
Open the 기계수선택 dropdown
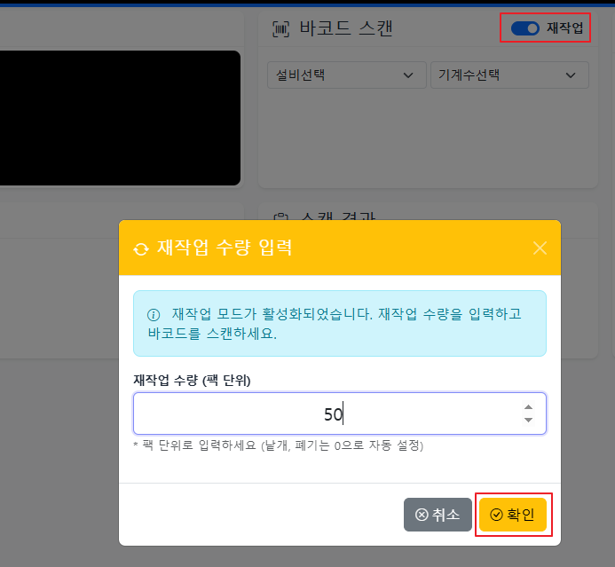click(509, 75)
